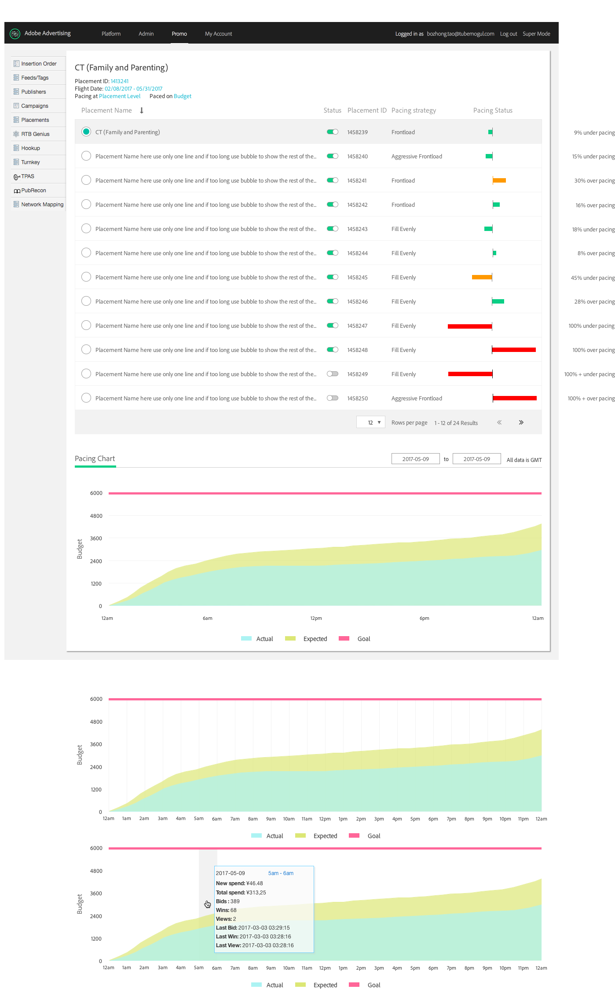This screenshot has height=989, width=615.
Task: Open Publishers in the sidebar
Action: [39, 92]
